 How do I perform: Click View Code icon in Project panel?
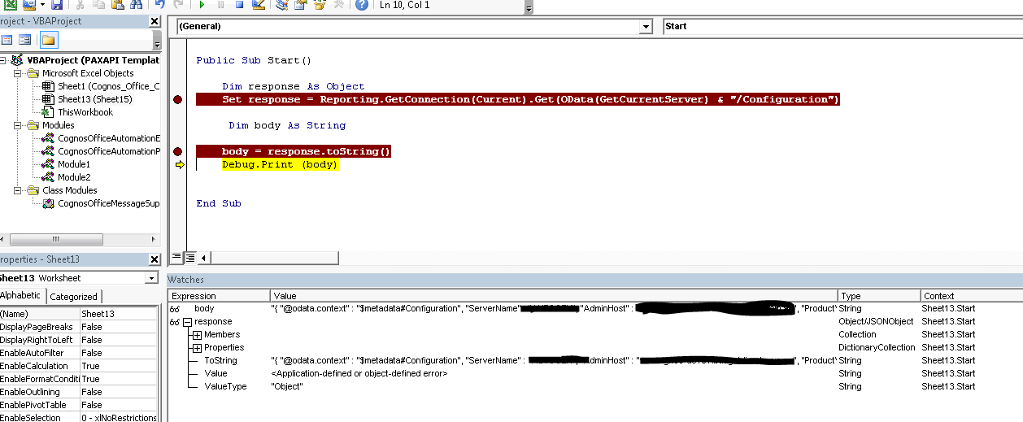[7, 39]
